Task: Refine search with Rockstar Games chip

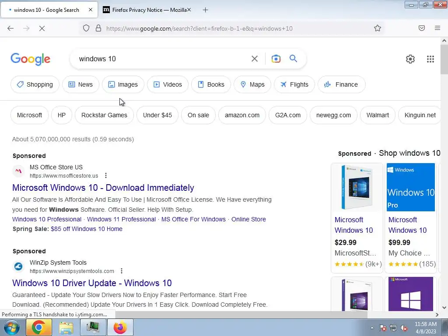Action: (x=104, y=115)
